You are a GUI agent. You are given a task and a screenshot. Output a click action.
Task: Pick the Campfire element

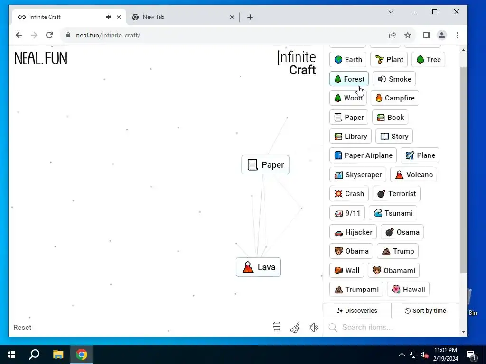[x=394, y=98]
